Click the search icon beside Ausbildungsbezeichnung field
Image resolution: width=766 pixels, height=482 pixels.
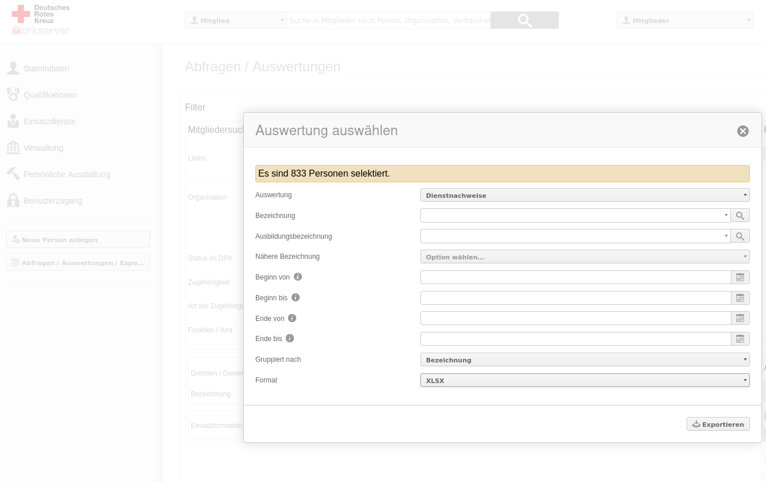(x=740, y=236)
